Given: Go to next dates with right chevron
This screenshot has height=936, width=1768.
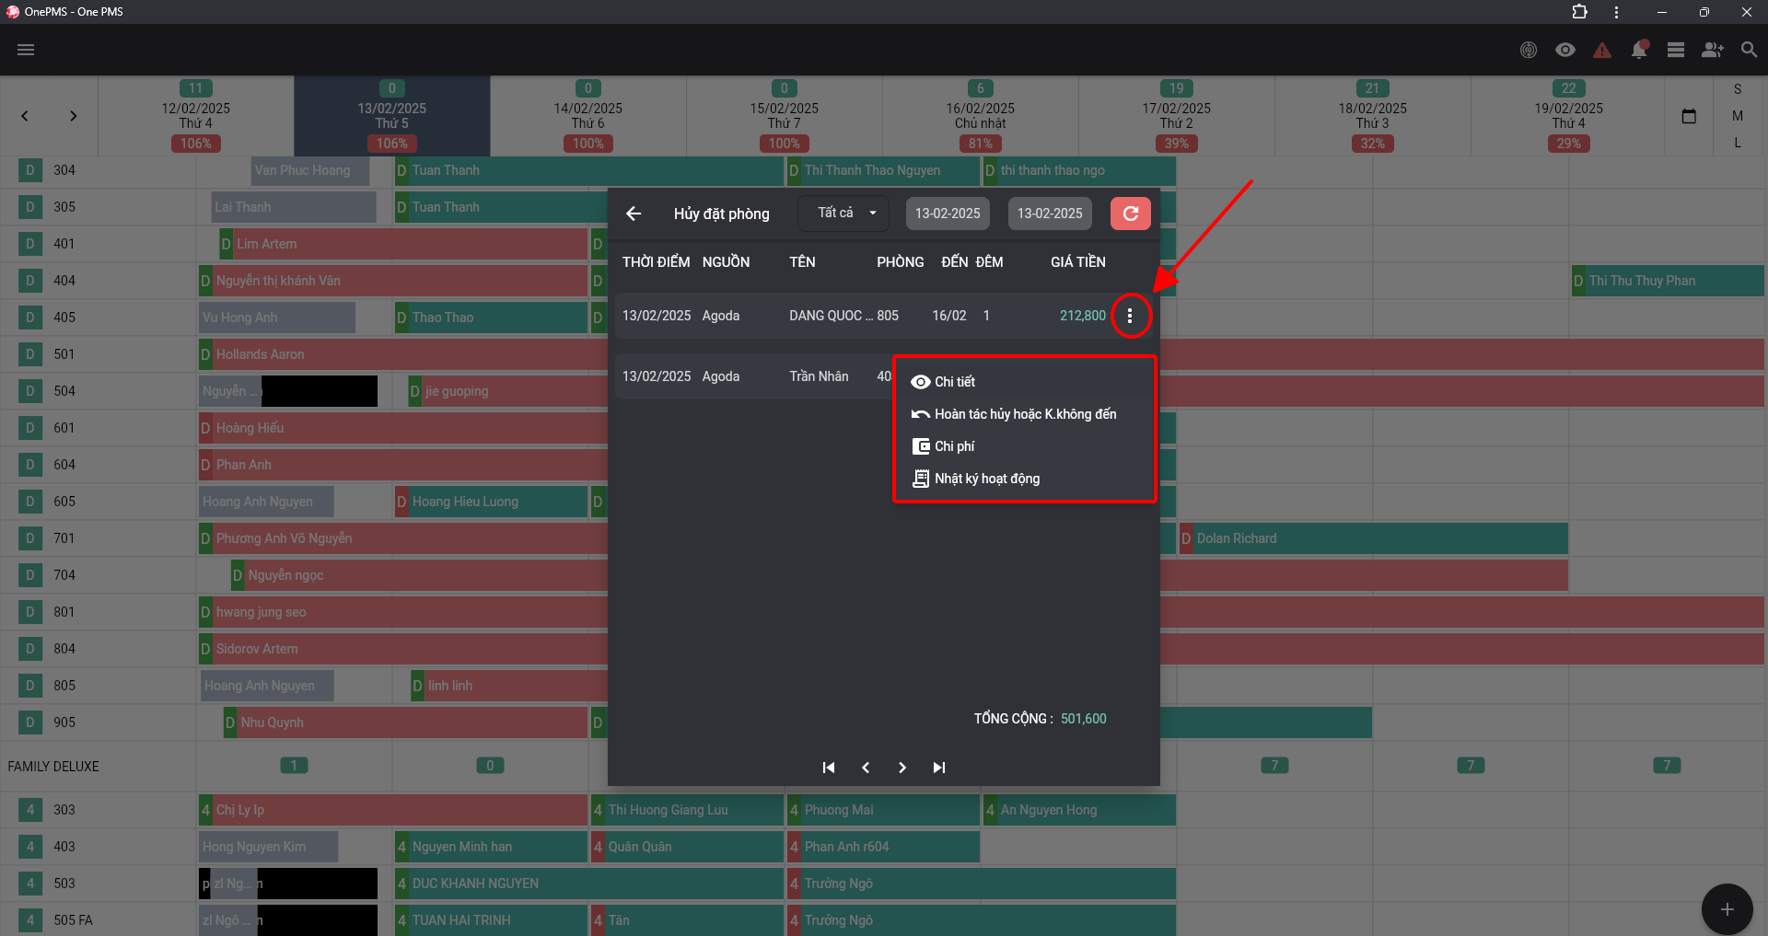Looking at the screenshot, I should (74, 116).
